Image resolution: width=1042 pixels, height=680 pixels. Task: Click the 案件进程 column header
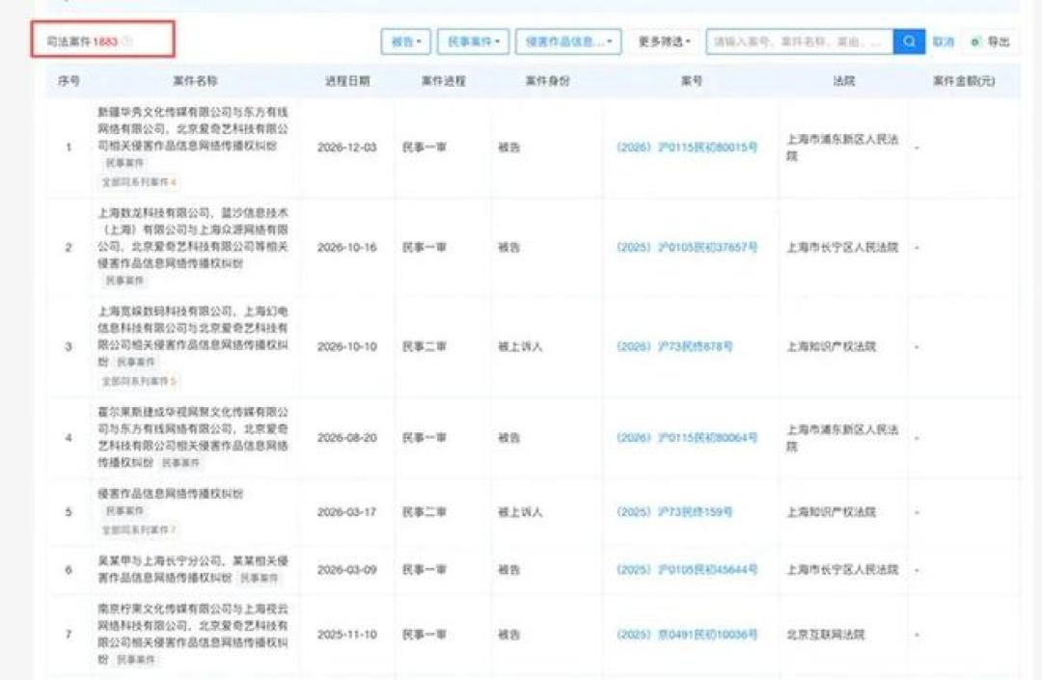(443, 80)
